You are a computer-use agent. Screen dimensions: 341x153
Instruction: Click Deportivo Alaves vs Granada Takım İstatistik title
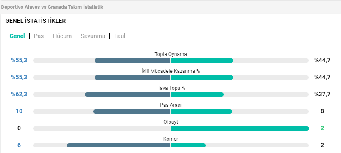click(x=52, y=7)
